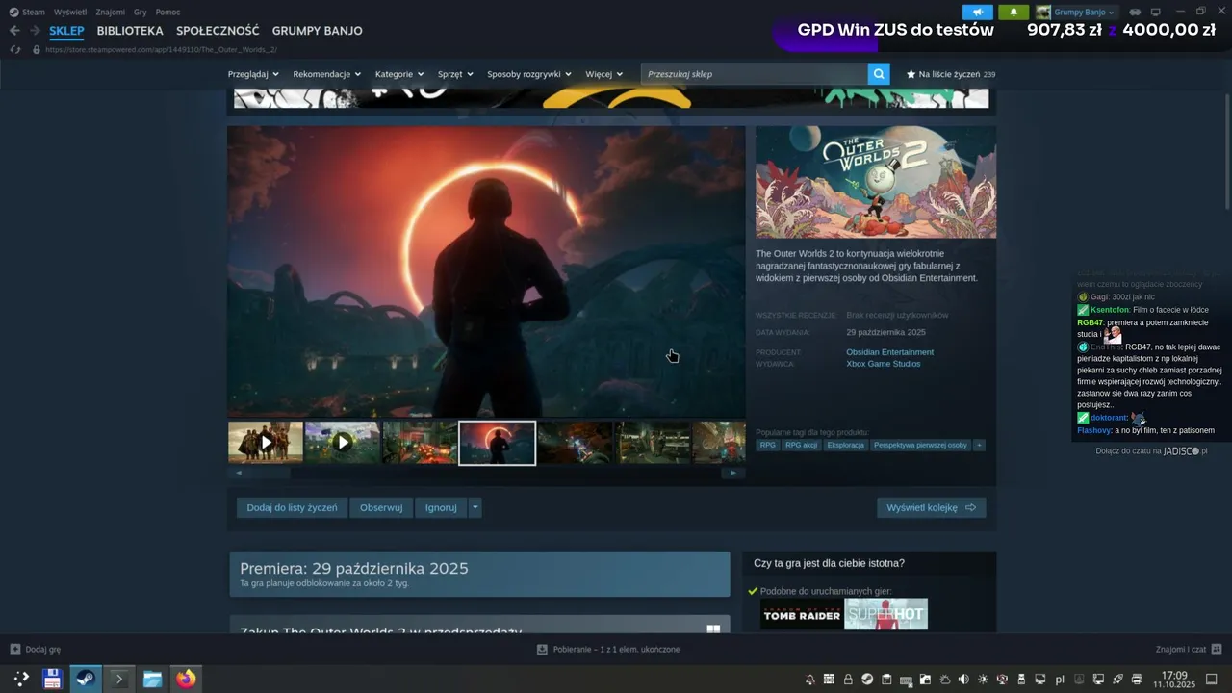1232x693 pixels.
Task: Open the Steam menu in the title bar
Action: [27, 12]
